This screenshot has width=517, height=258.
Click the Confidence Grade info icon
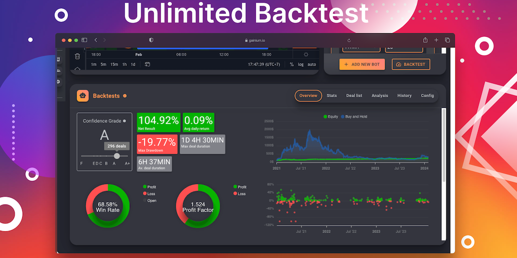point(124,121)
